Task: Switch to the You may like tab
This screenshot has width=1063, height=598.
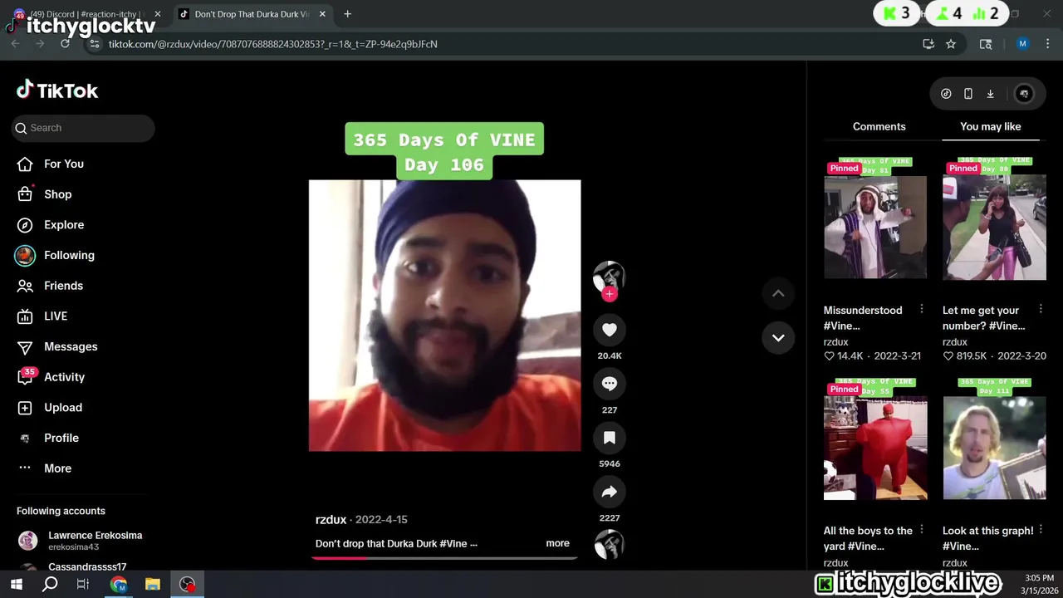Action: [x=990, y=126]
